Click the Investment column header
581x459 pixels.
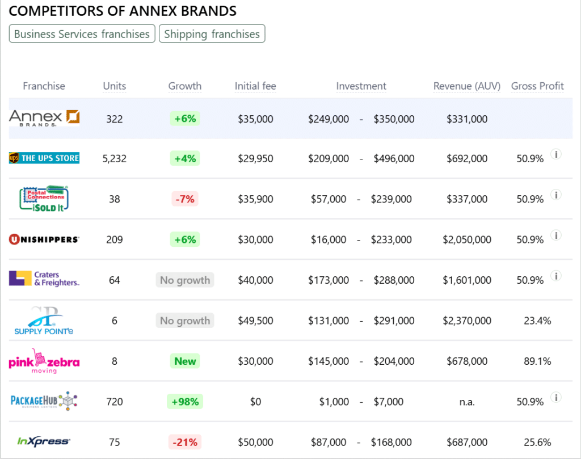tap(361, 86)
